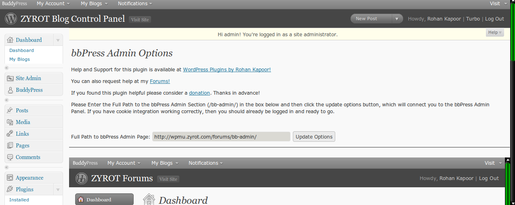Click the large house icon beside Dashboard heading
The image size is (515, 205).
click(149, 200)
